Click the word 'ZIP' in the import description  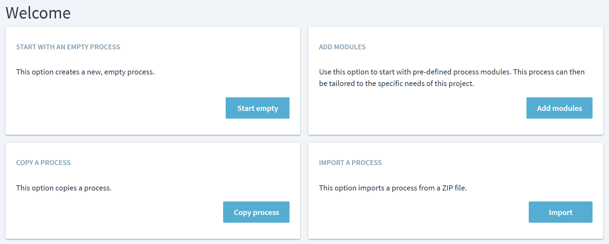447,188
